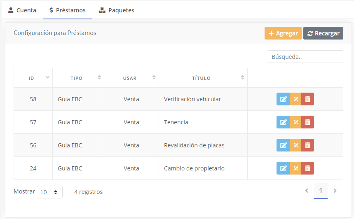Focus the Búsqueda search field
Screen dimensions: 354x219
point(305,57)
